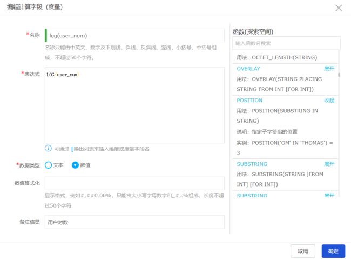Viewport: 351px width, 259px height.
Task: Select the 数值 data type radio button
Action: point(75,165)
